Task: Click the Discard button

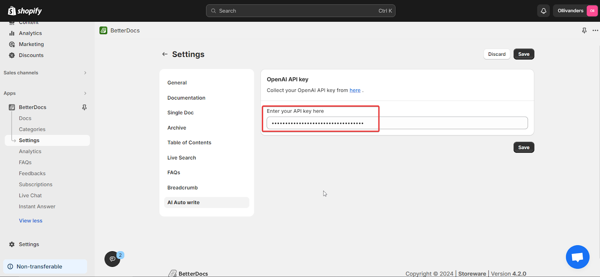Action: pos(497,54)
